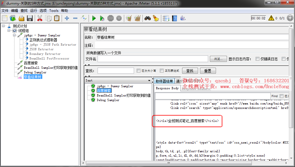Open the Function Helper list icon

[166, 18]
